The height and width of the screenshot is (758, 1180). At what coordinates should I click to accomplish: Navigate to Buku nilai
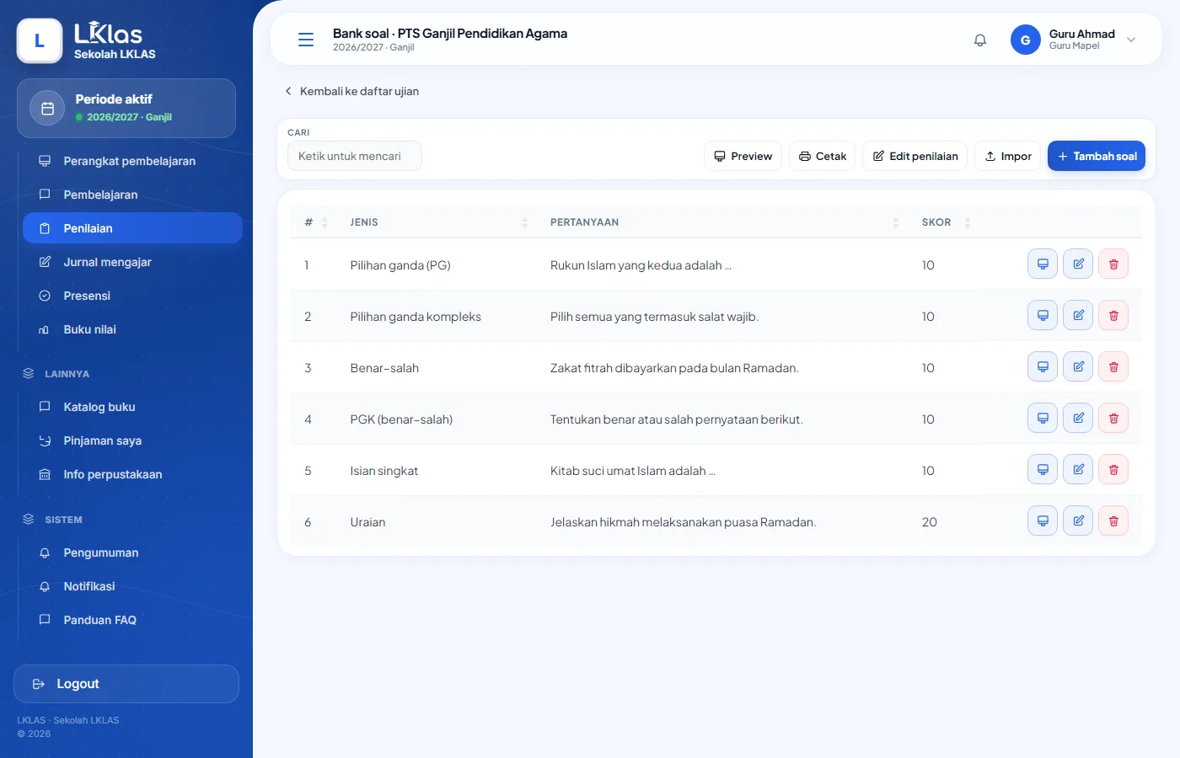[x=132, y=329]
